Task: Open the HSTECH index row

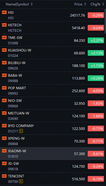Action: point(52,28)
